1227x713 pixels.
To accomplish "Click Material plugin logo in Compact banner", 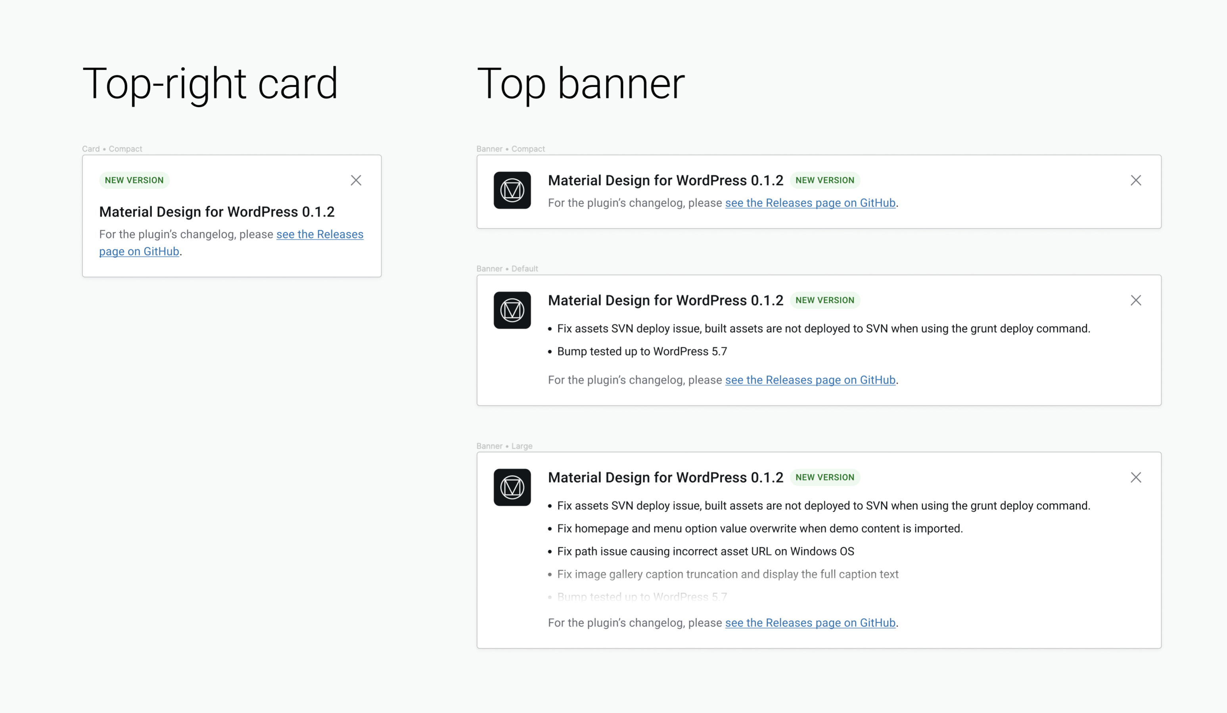I will point(512,190).
